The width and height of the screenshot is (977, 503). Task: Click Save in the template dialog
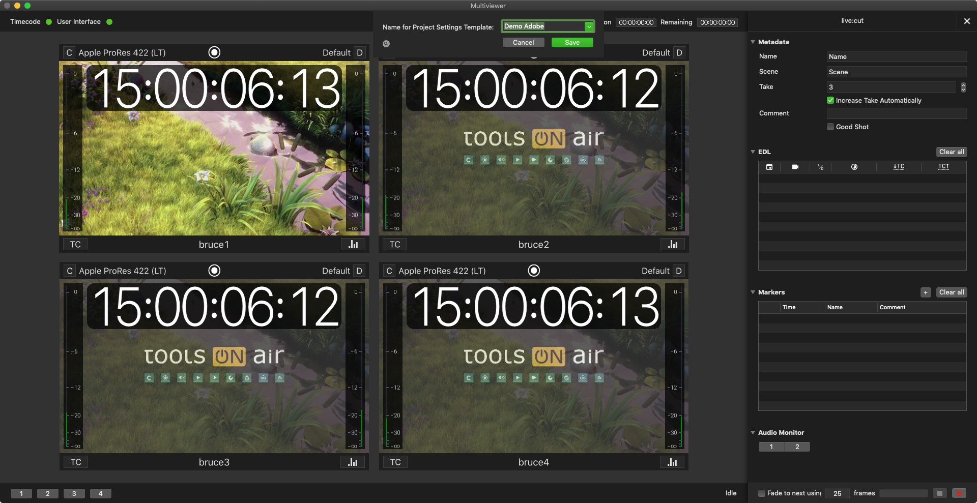click(572, 43)
